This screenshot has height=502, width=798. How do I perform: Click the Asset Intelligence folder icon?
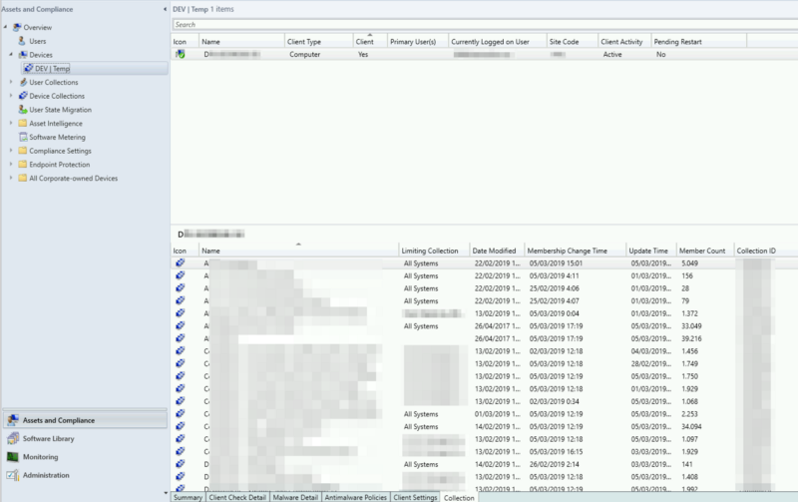23,123
